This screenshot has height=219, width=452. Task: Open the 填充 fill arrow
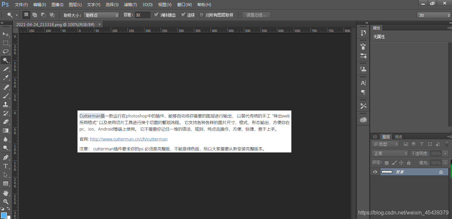(x=445, y=163)
